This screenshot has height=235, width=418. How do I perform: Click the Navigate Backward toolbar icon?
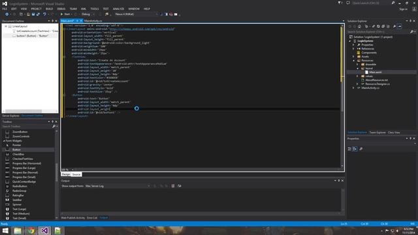[x=7, y=14]
